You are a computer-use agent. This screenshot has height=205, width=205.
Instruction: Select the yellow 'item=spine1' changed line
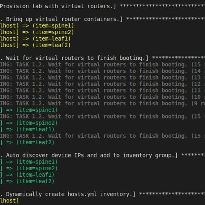click(x=37, y=26)
